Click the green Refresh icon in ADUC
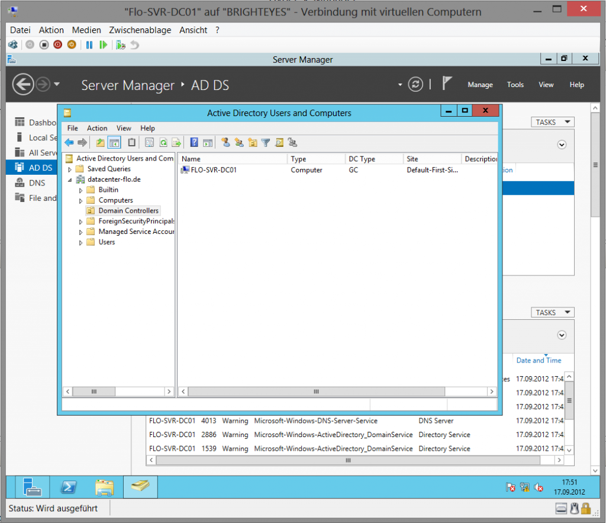 click(x=163, y=143)
